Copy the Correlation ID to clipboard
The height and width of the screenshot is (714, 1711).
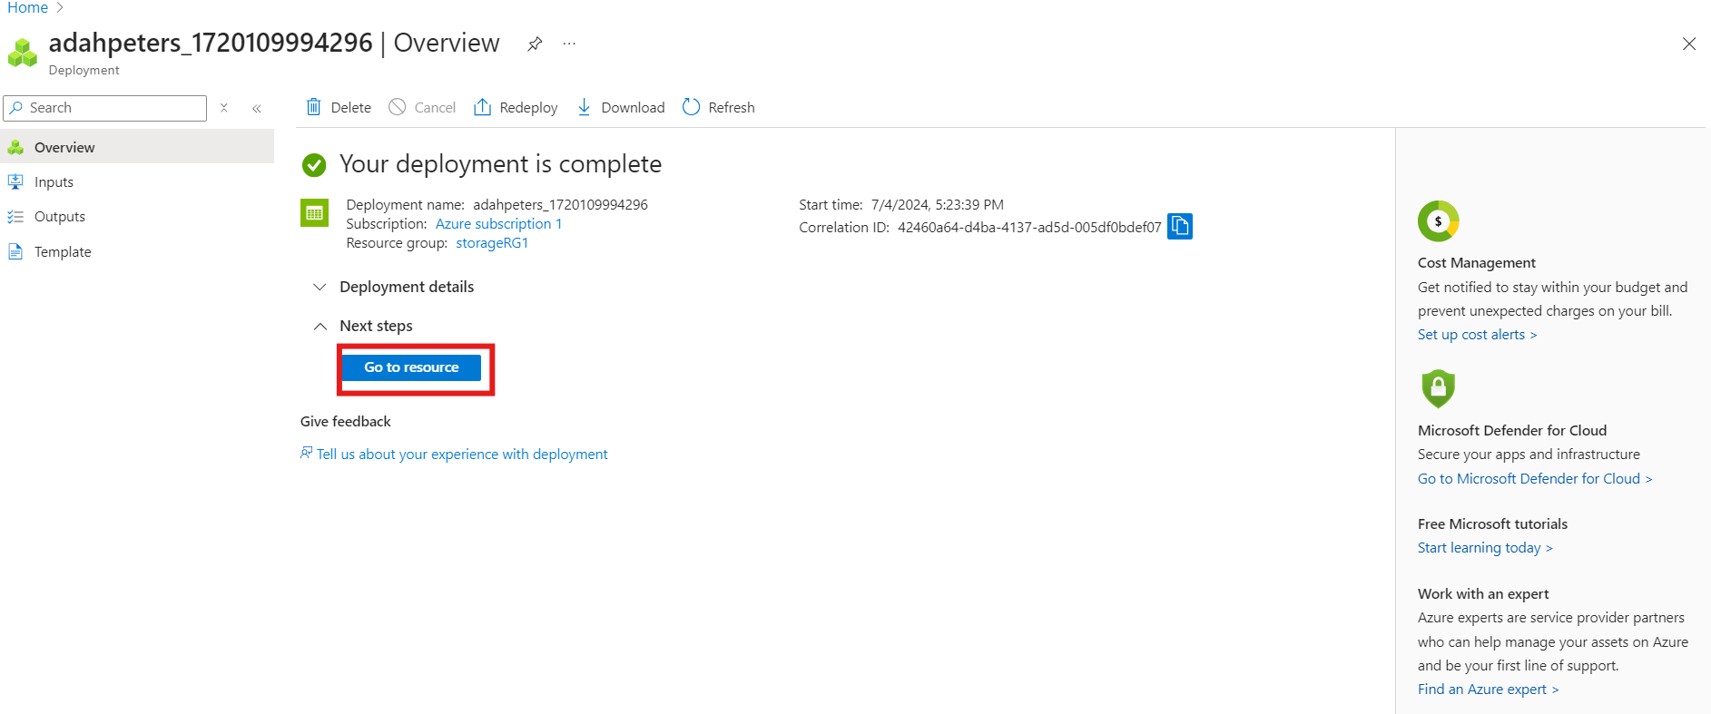tap(1180, 226)
